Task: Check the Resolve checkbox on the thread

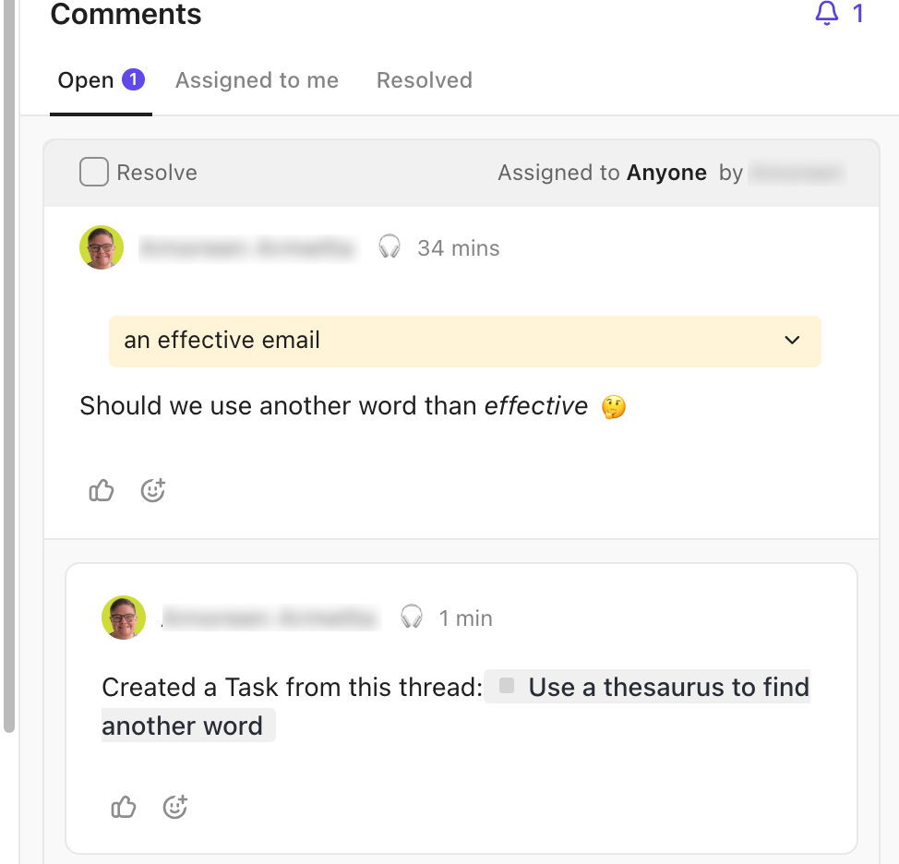Action: click(x=93, y=173)
